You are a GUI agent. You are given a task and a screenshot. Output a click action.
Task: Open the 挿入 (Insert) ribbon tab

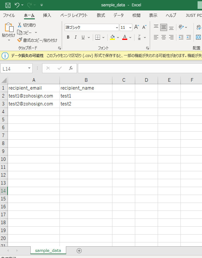pyautogui.click(x=47, y=15)
